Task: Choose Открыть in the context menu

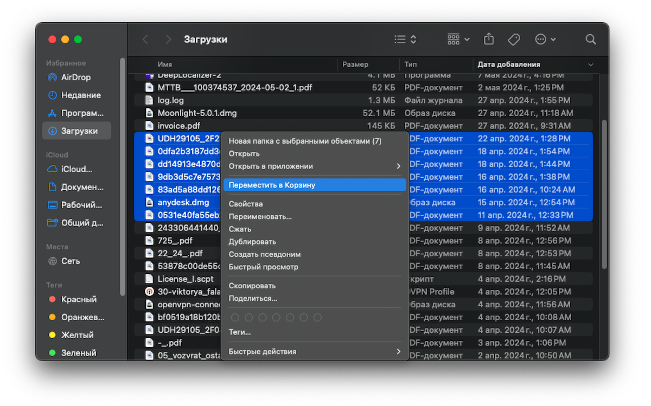Action: [315, 154]
